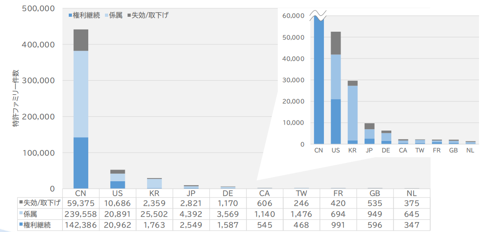The image size is (489, 232).
Task: Click the DE column header in the table
Action: [x=228, y=193]
